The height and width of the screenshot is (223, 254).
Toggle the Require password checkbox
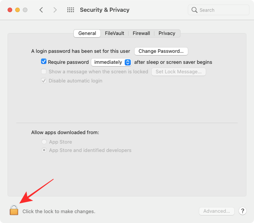point(44,62)
